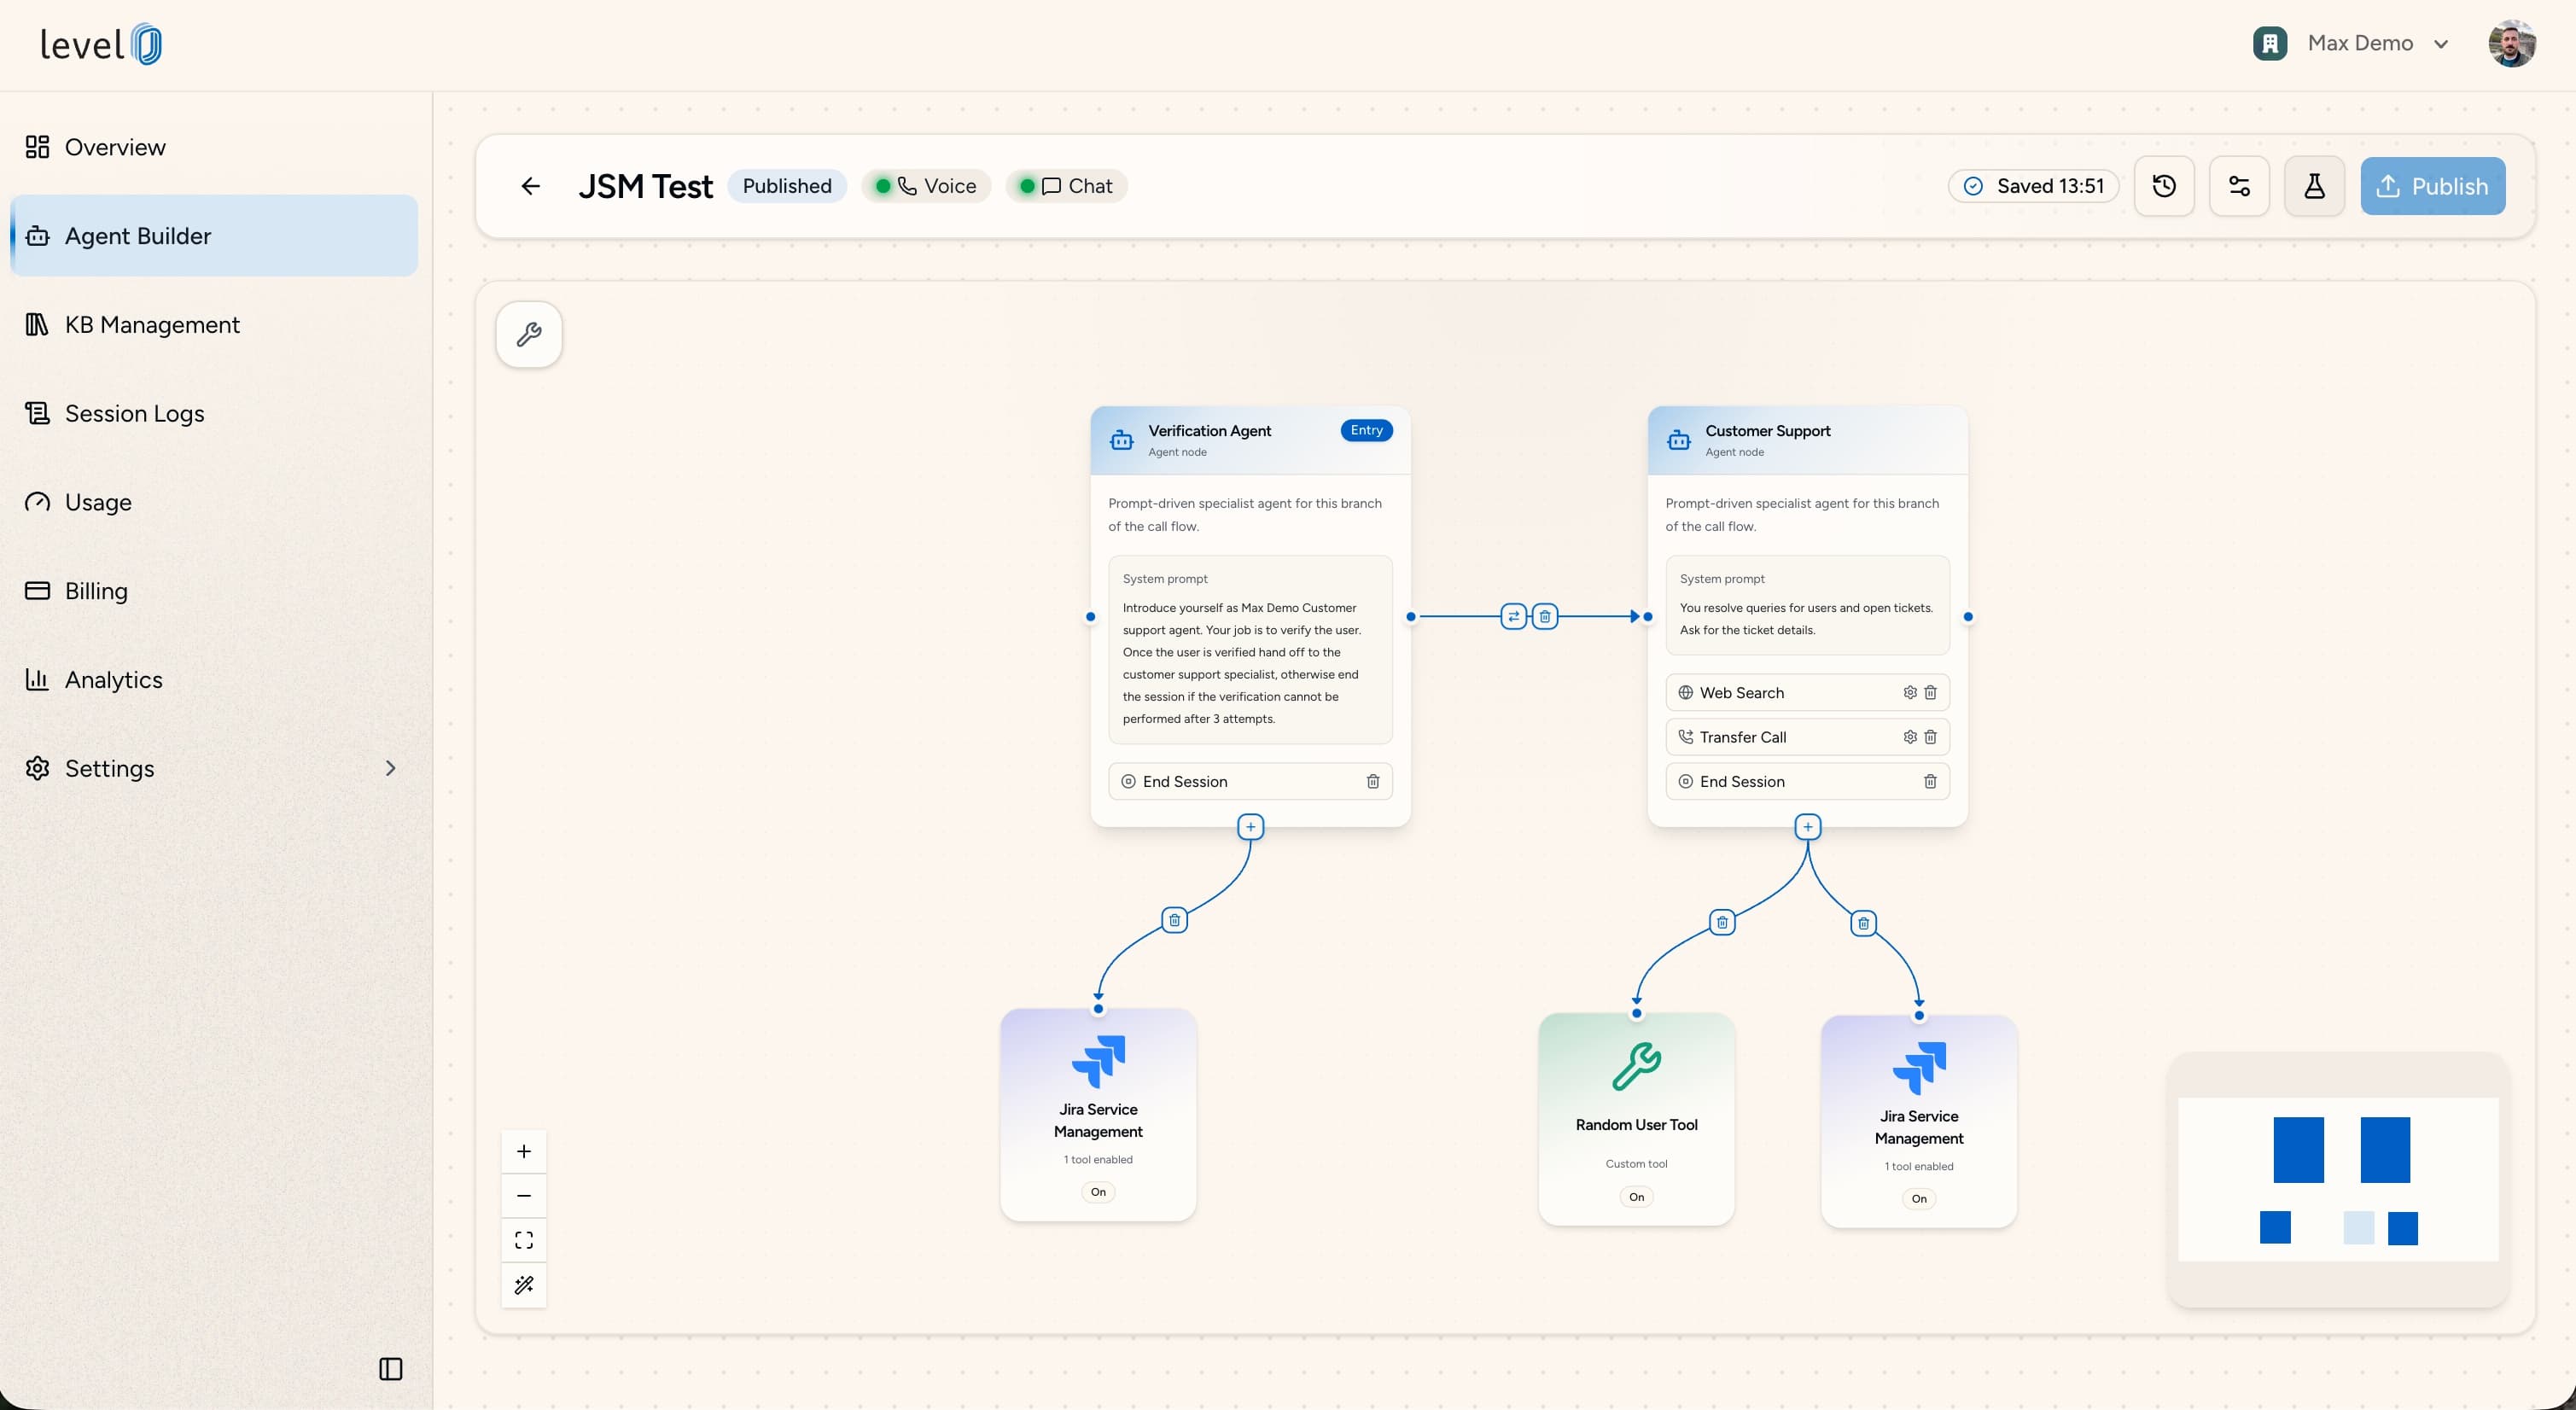Open the test flask icon
Screen dimensions: 2576x1410
click(x=2314, y=186)
